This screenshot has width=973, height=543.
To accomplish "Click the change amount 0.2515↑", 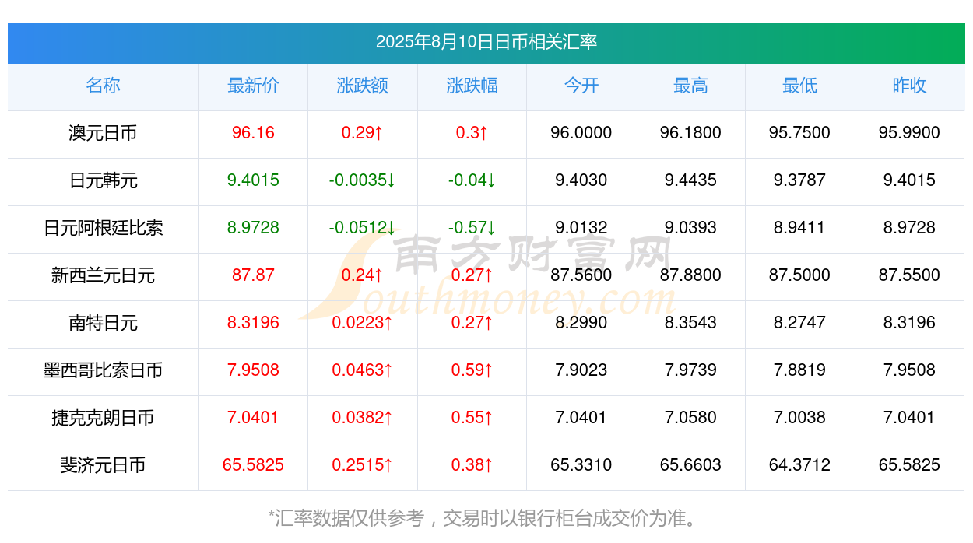I will tap(363, 465).
